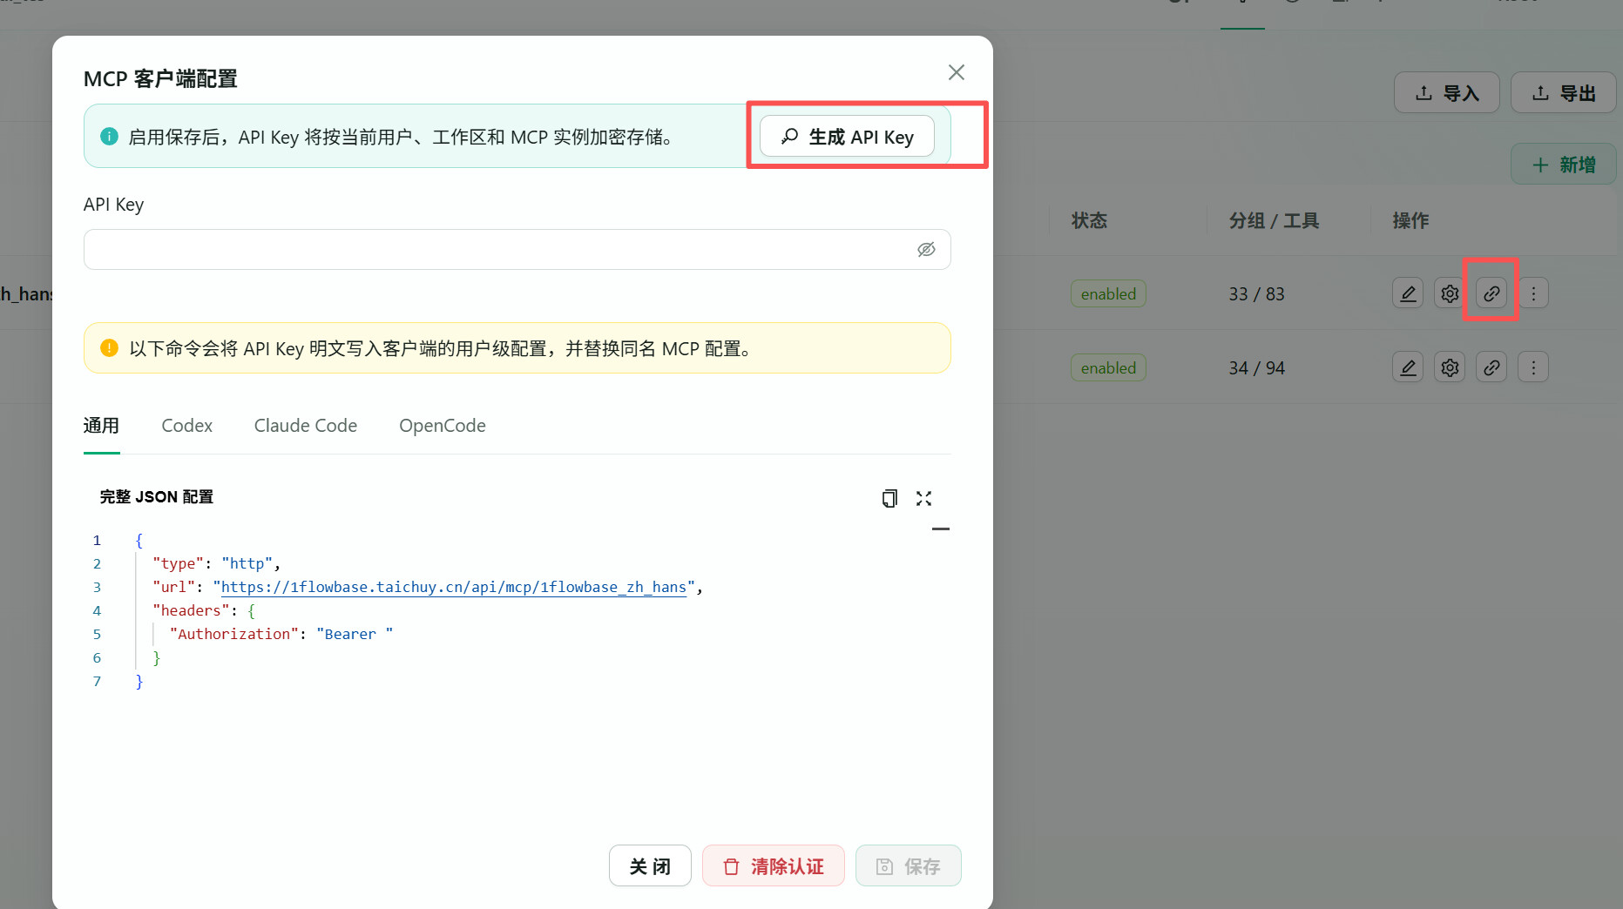Click line 5 "Authorization" in JSON editor
Image resolution: width=1623 pixels, height=909 pixels.
pos(281,634)
